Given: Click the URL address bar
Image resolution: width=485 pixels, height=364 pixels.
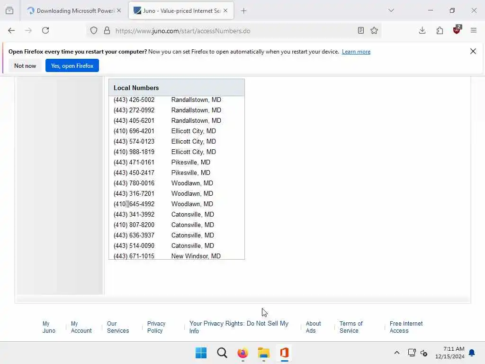Looking at the screenshot, I should (x=235, y=31).
